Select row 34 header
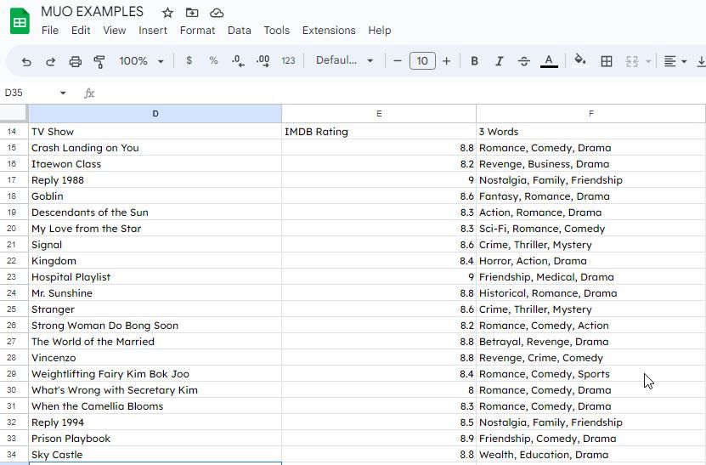Screen dimensions: 706x465 point(14,455)
